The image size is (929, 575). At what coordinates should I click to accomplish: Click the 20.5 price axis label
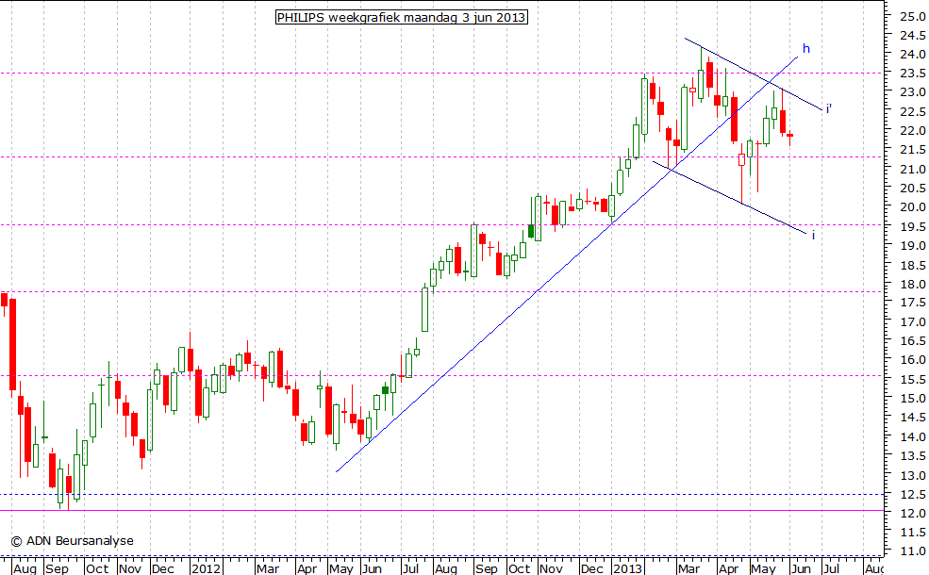click(x=912, y=189)
